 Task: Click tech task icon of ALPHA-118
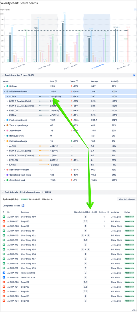[x=4, y=273]
